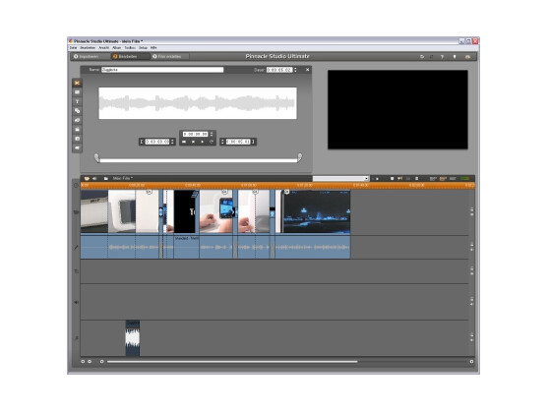
Task: Switch to Importieren tab
Action: 91,57
